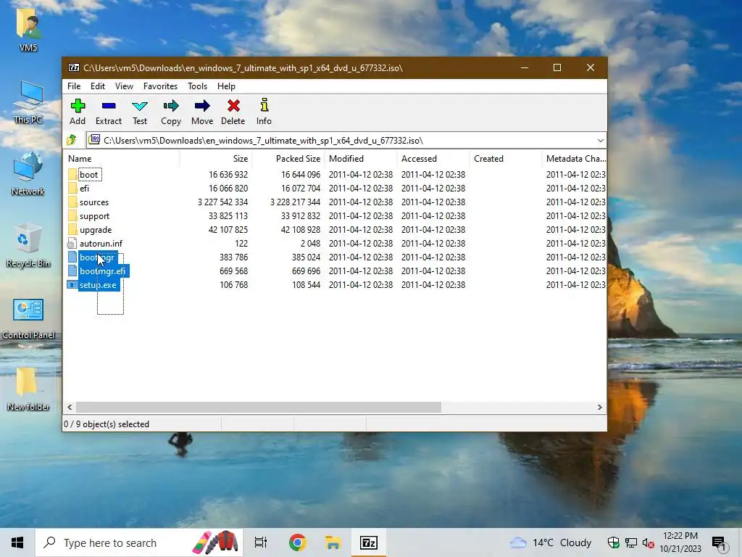Select the upgrade folder icon

point(72,229)
